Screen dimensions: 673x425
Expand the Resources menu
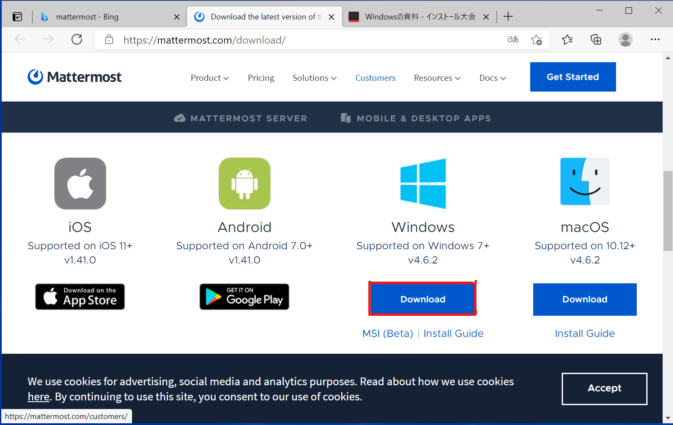[x=437, y=78]
